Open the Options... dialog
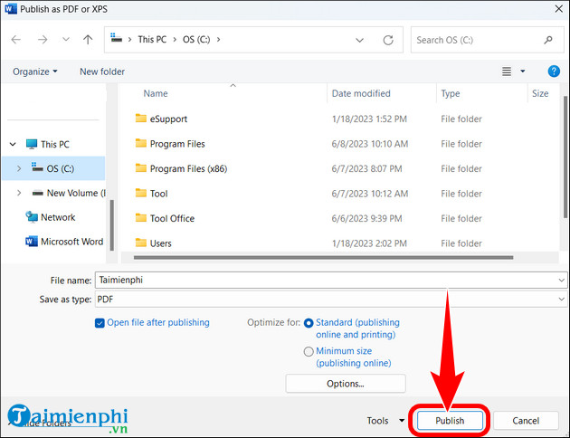Viewport: 570px width, 438px height. pos(346,384)
